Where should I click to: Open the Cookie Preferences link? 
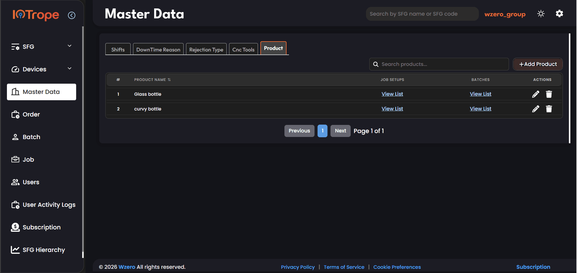397,267
